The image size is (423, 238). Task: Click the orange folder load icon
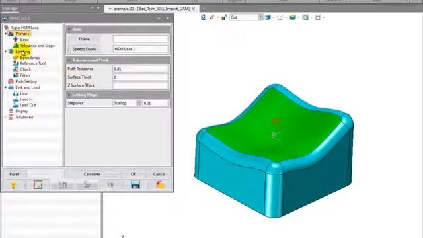[x=160, y=185]
